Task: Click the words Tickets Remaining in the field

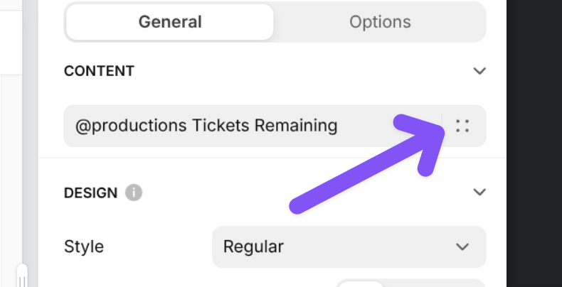Action: tap(264, 126)
